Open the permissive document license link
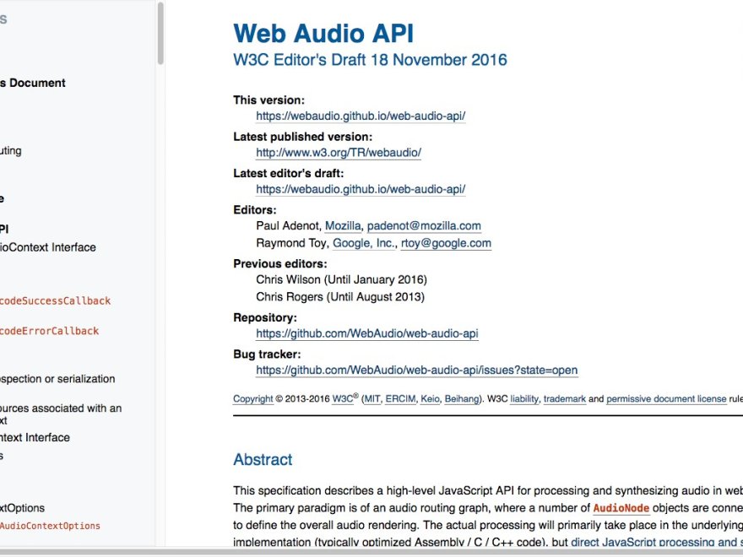Viewport: 743px width, 557px height. (x=665, y=399)
